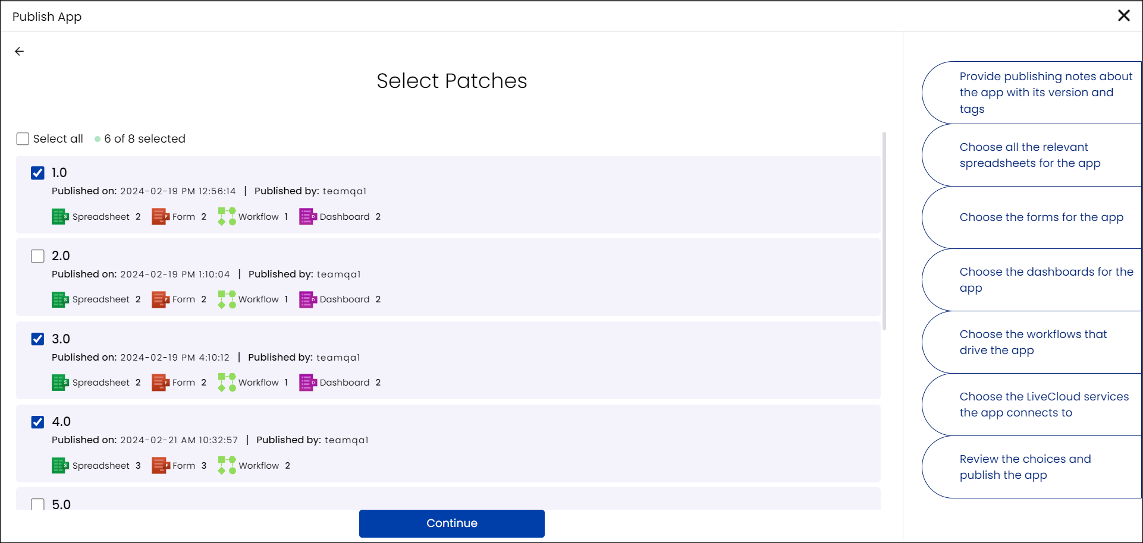This screenshot has width=1143, height=543.
Task: Go to 'Review the choices and publish' step
Action: click(x=1032, y=467)
